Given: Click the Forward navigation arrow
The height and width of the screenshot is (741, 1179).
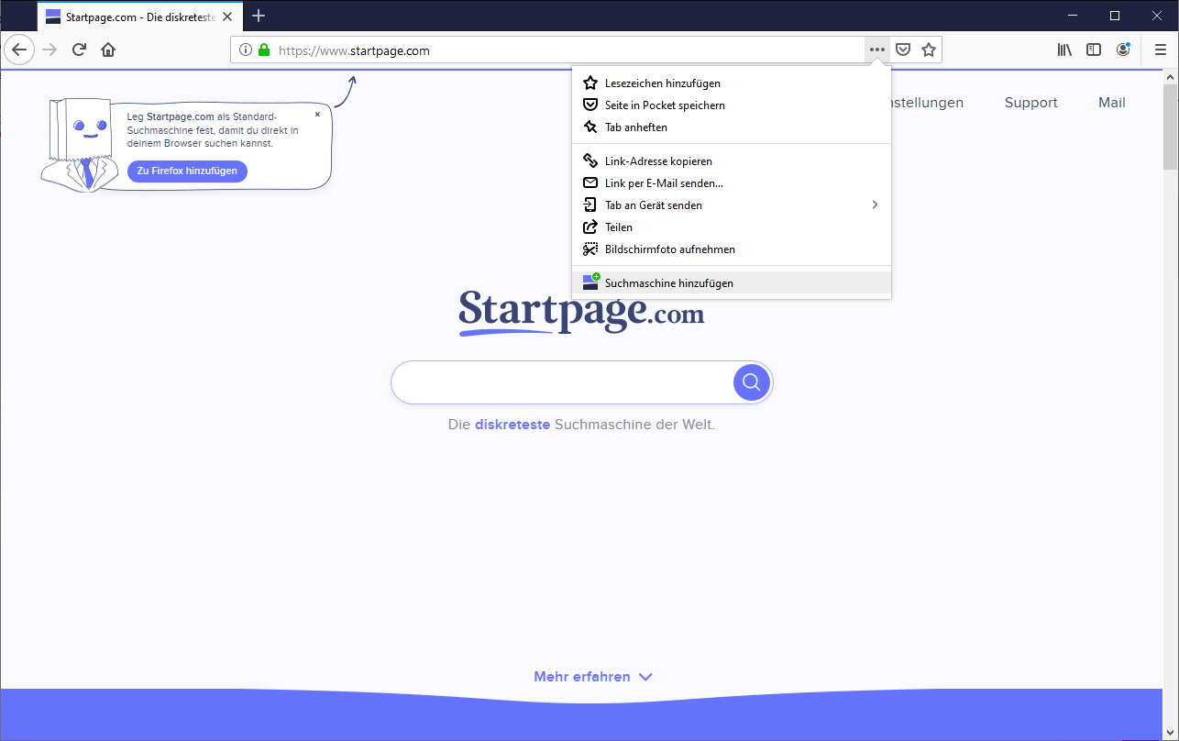Looking at the screenshot, I should (x=50, y=50).
